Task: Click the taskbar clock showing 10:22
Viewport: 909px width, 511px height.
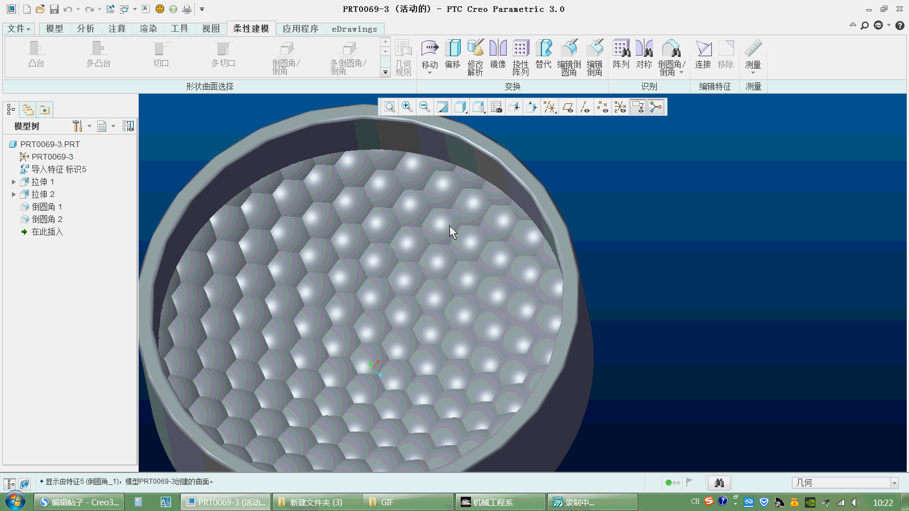Action: (x=883, y=502)
